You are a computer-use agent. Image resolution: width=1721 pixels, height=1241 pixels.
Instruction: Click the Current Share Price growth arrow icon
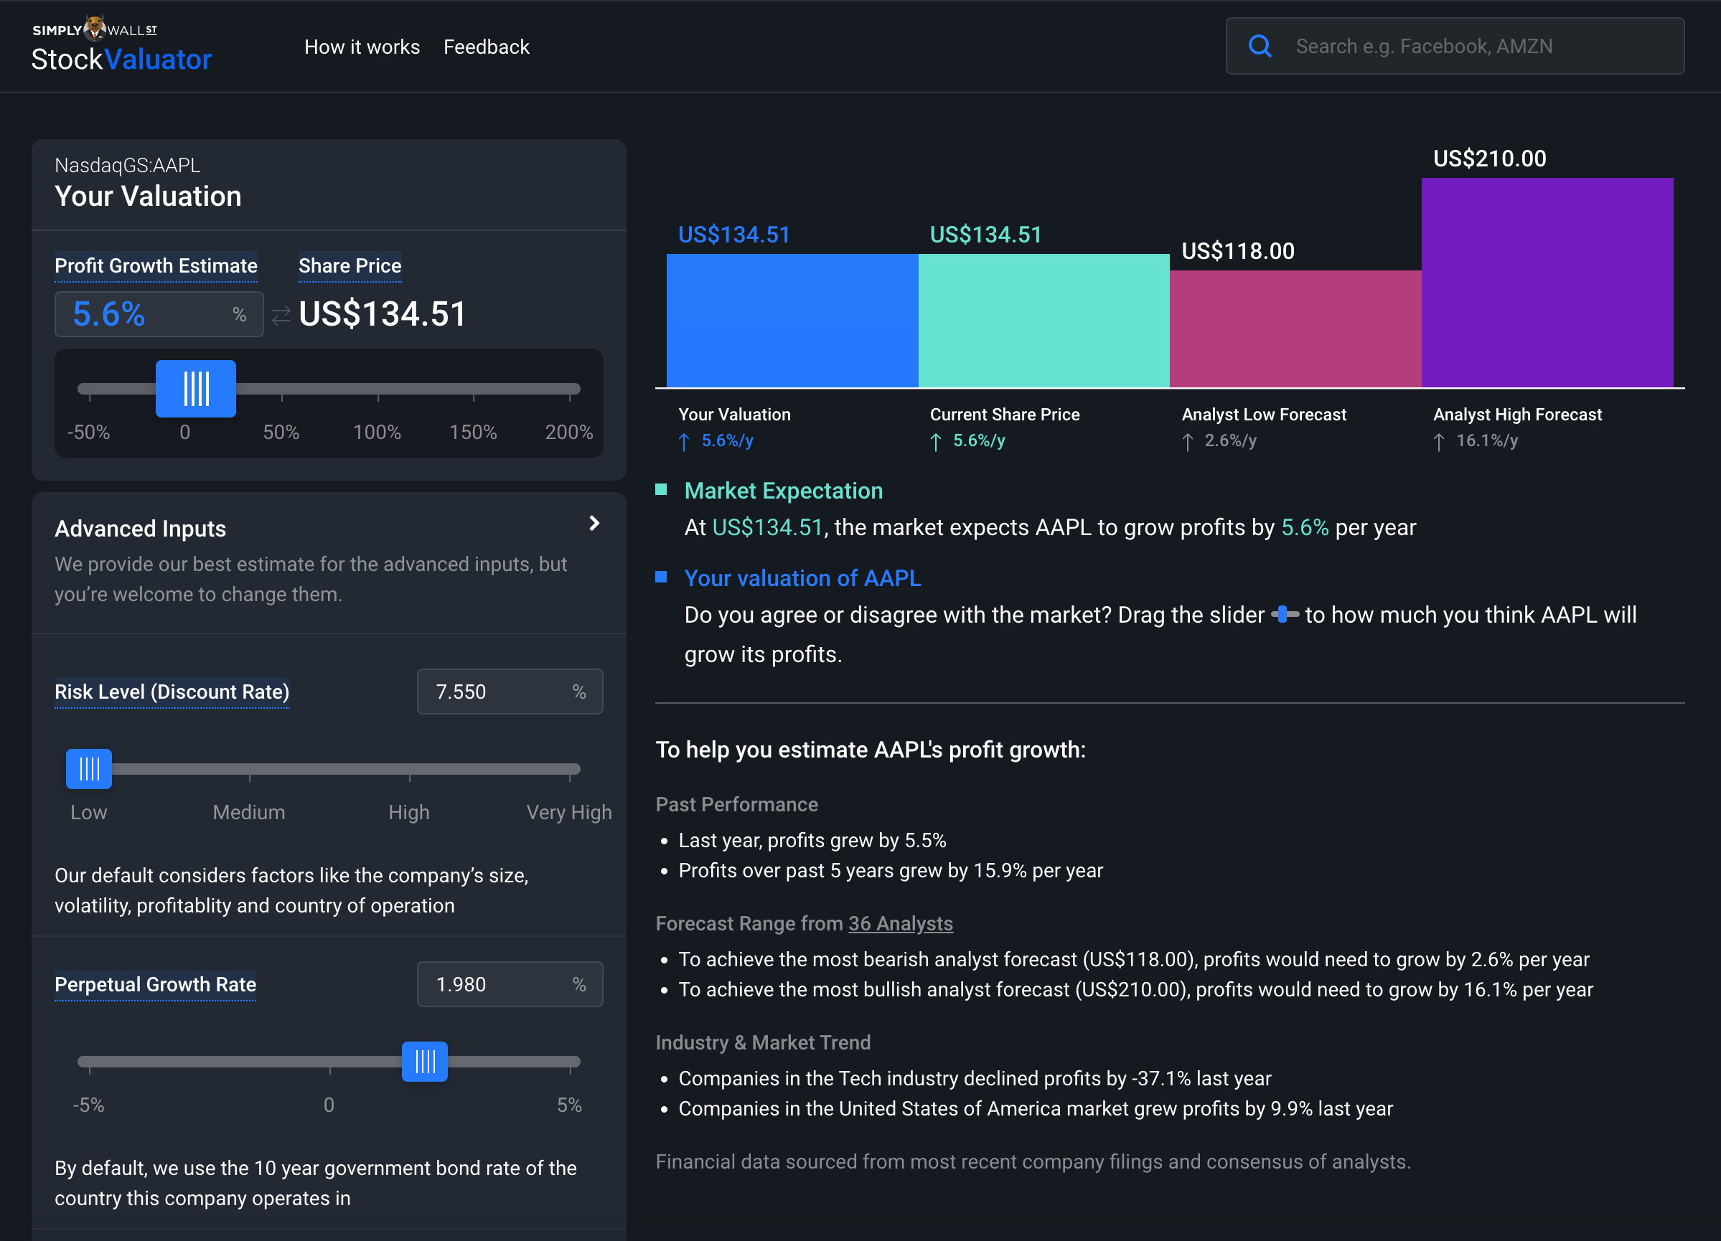tap(936, 441)
